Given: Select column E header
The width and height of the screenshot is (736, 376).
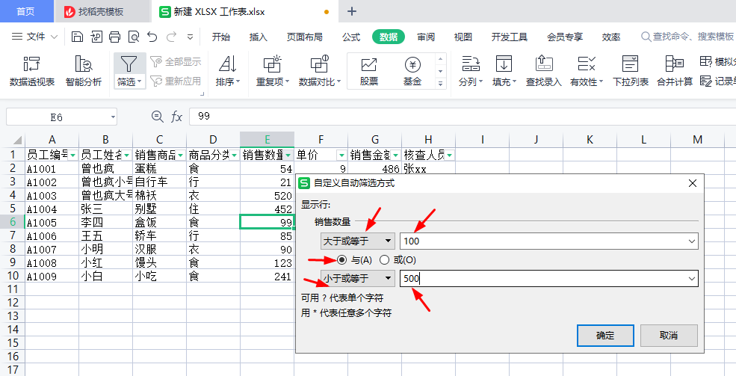Looking at the screenshot, I should coord(267,140).
